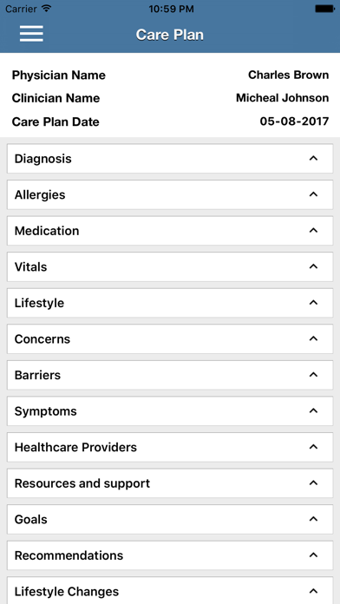Tap the Diagnosis chevron arrow

pyautogui.click(x=313, y=158)
